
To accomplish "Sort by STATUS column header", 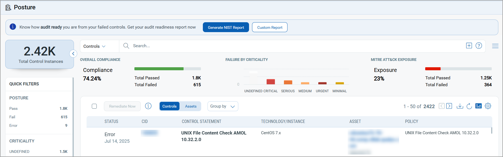I will pos(111,121).
